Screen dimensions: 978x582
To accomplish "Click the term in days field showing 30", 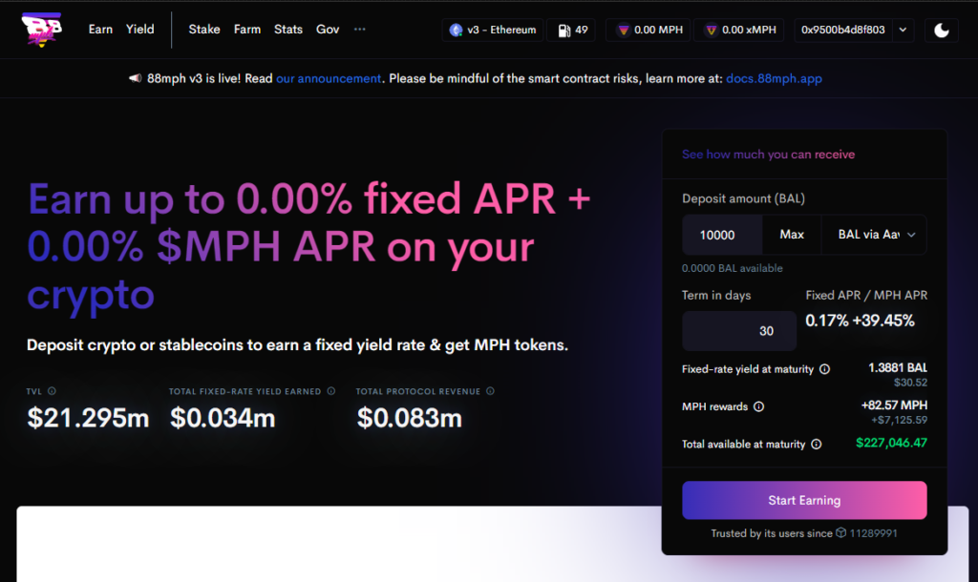I will [x=739, y=331].
